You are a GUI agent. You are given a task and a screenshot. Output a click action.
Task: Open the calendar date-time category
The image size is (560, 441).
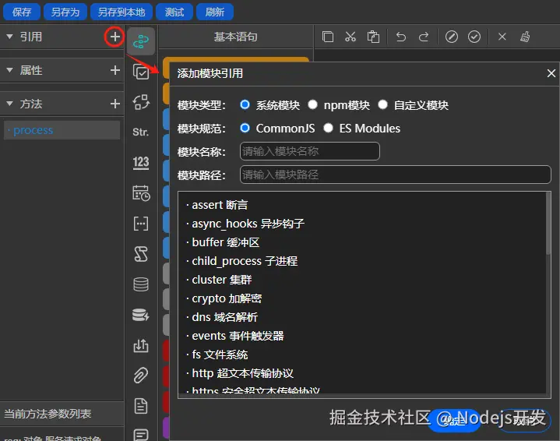click(x=141, y=193)
